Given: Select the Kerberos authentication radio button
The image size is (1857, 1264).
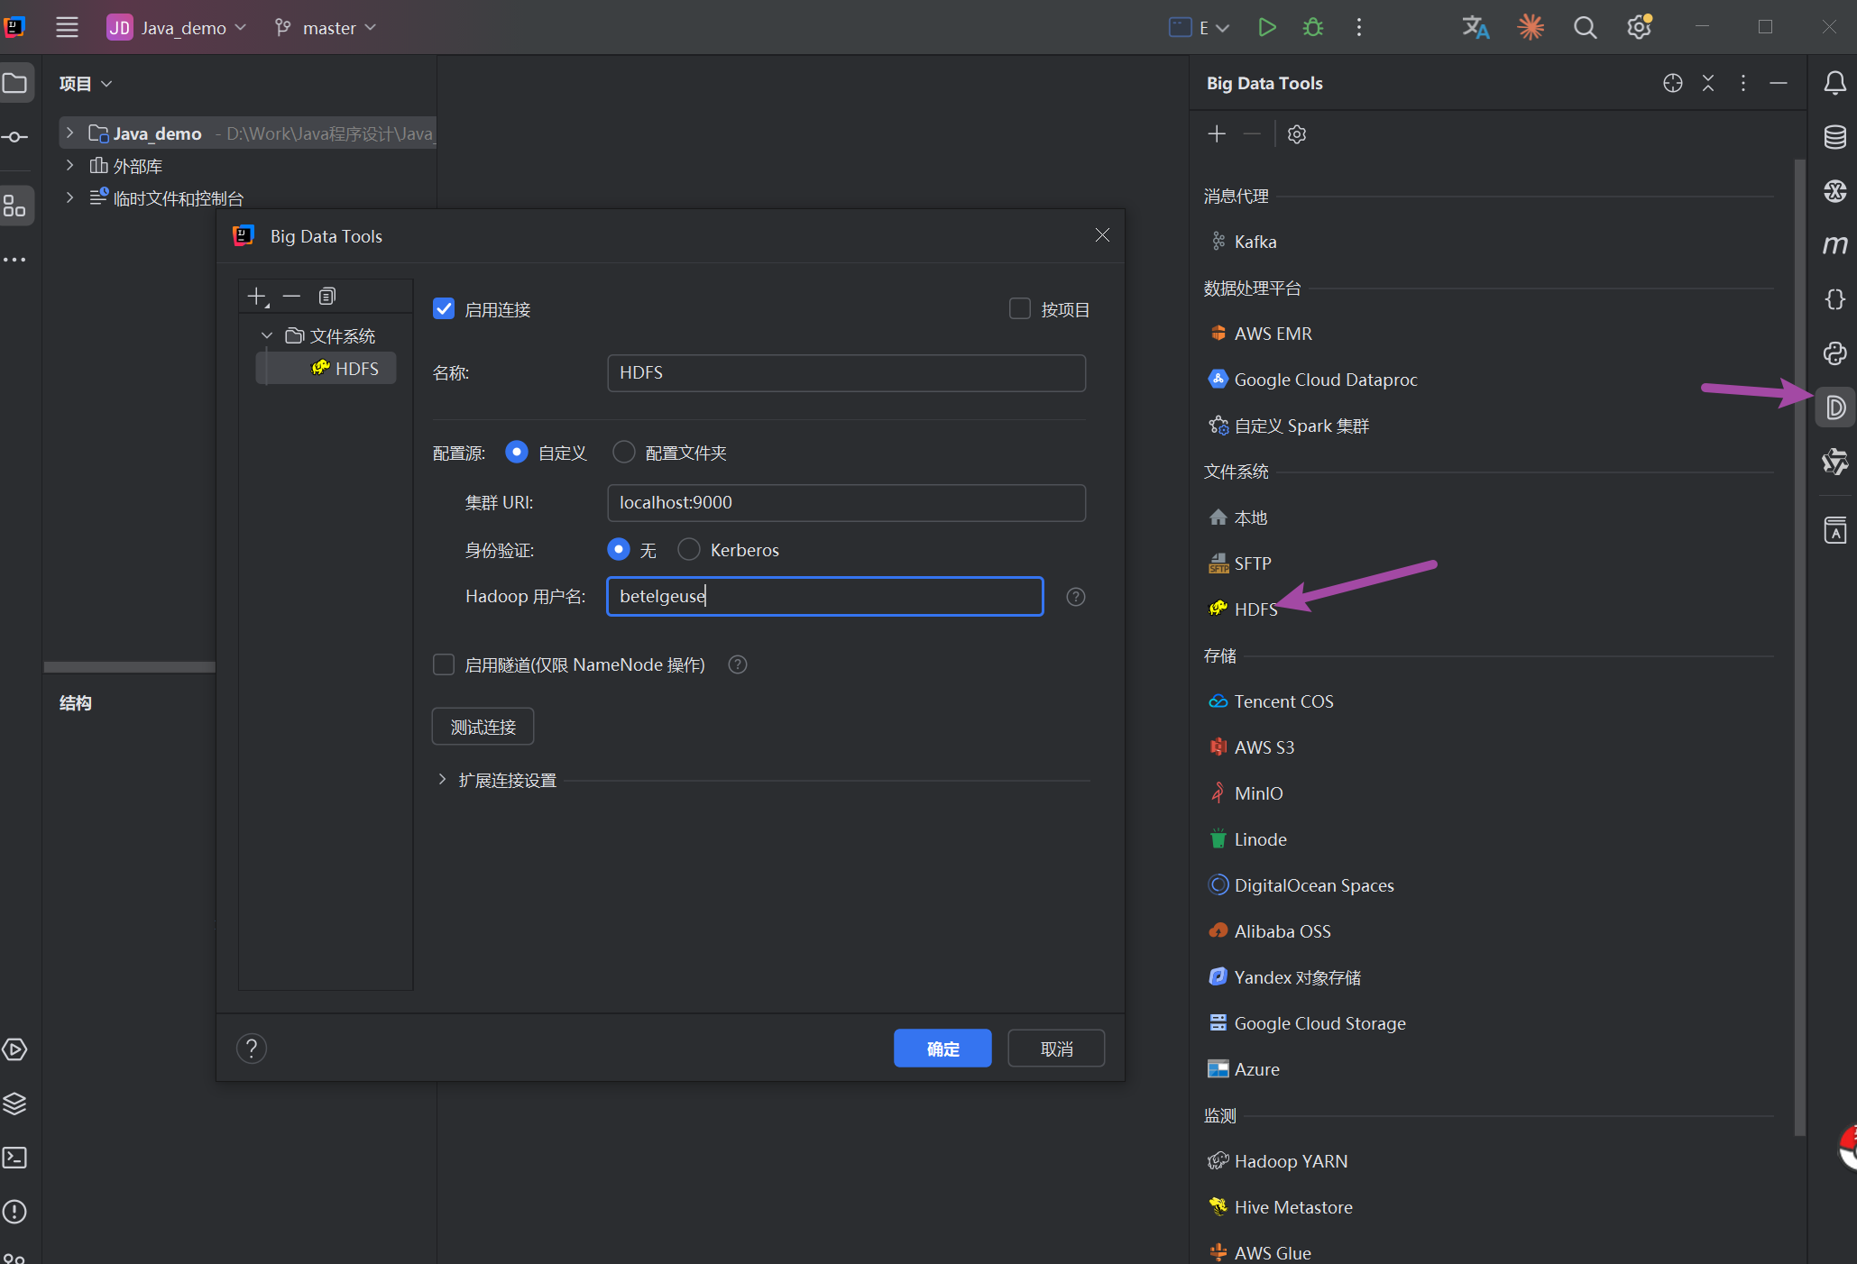Looking at the screenshot, I should point(689,549).
